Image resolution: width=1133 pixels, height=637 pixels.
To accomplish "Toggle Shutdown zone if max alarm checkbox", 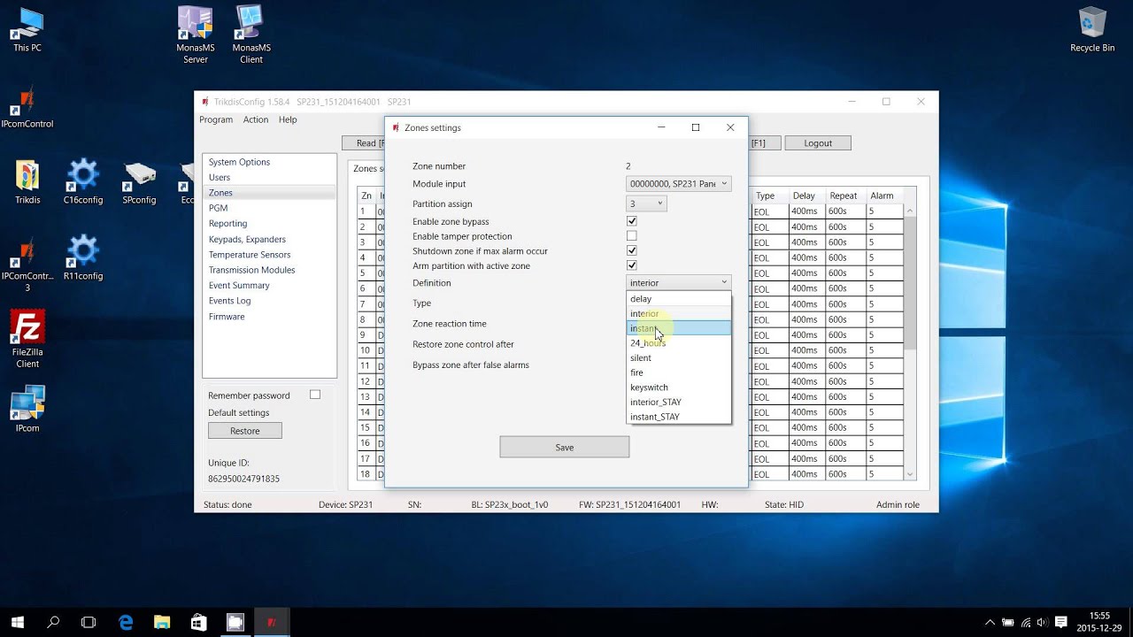I will click(x=631, y=250).
